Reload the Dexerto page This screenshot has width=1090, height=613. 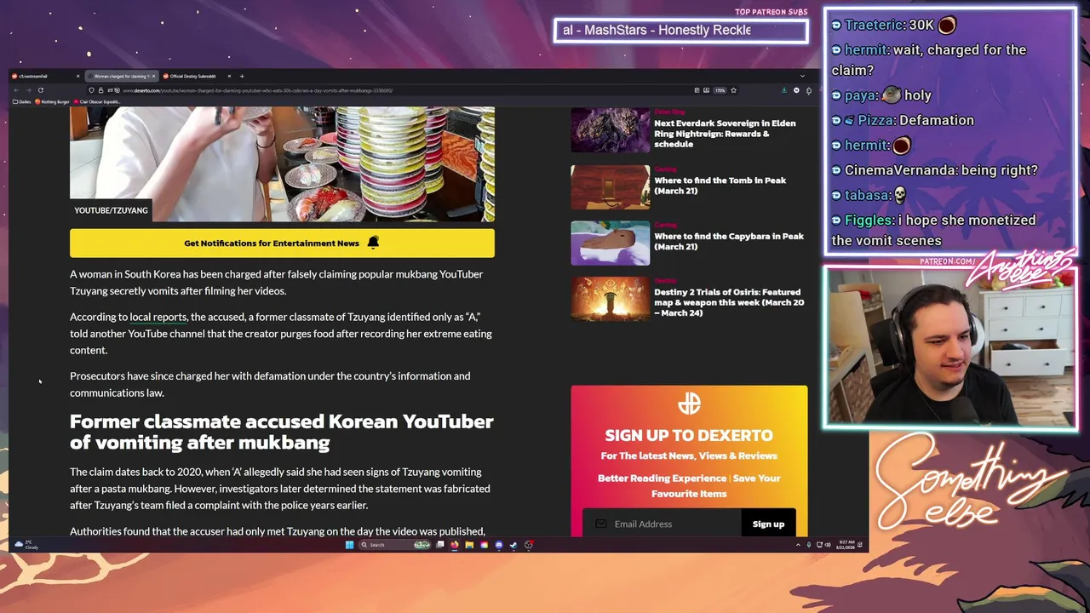tap(40, 90)
